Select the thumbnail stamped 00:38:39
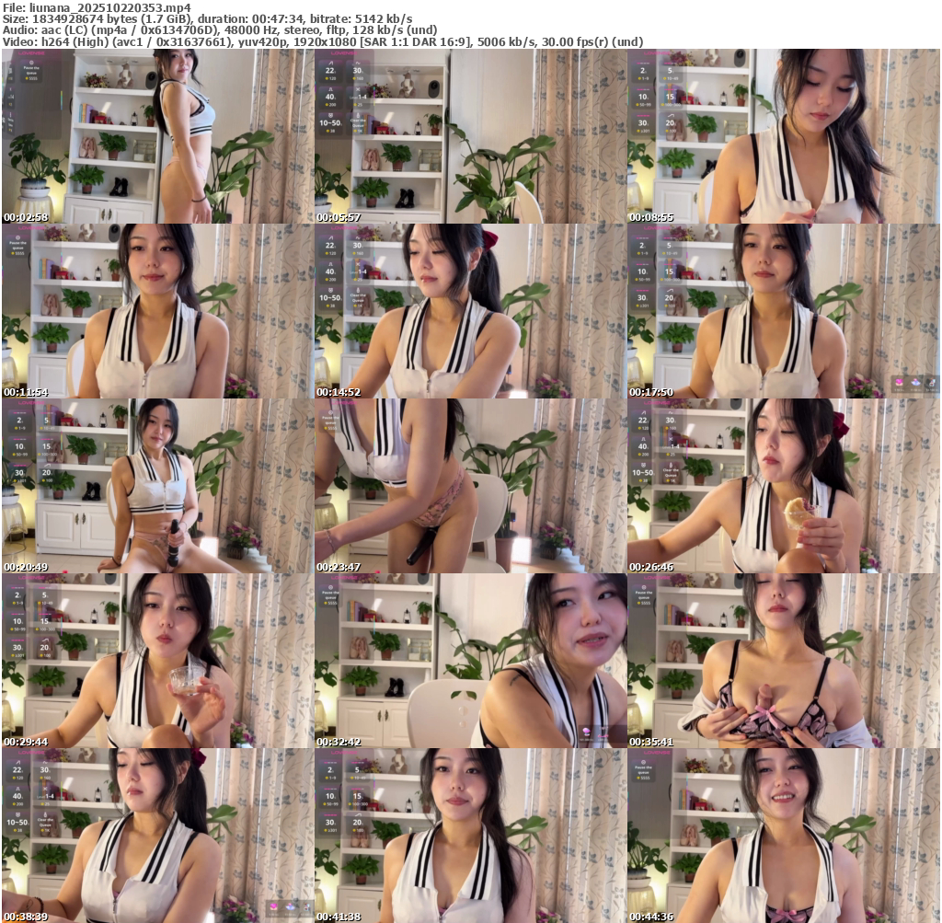942x923 pixels. click(157, 836)
